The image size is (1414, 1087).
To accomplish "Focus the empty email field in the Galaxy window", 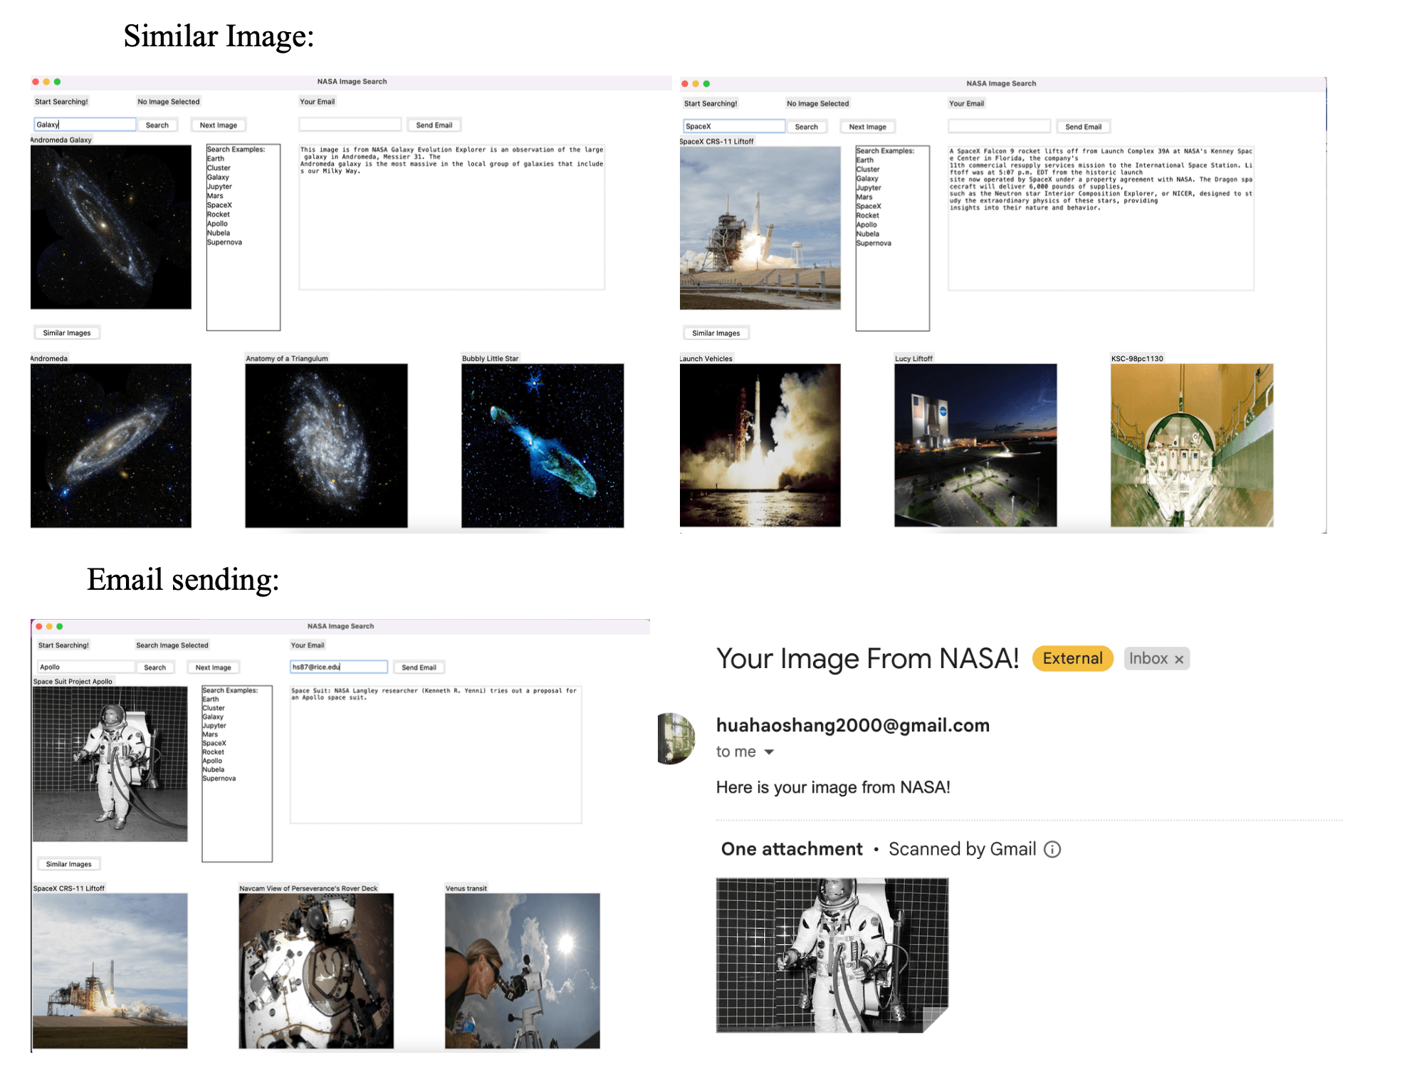I will pyautogui.click(x=350, y=125).
